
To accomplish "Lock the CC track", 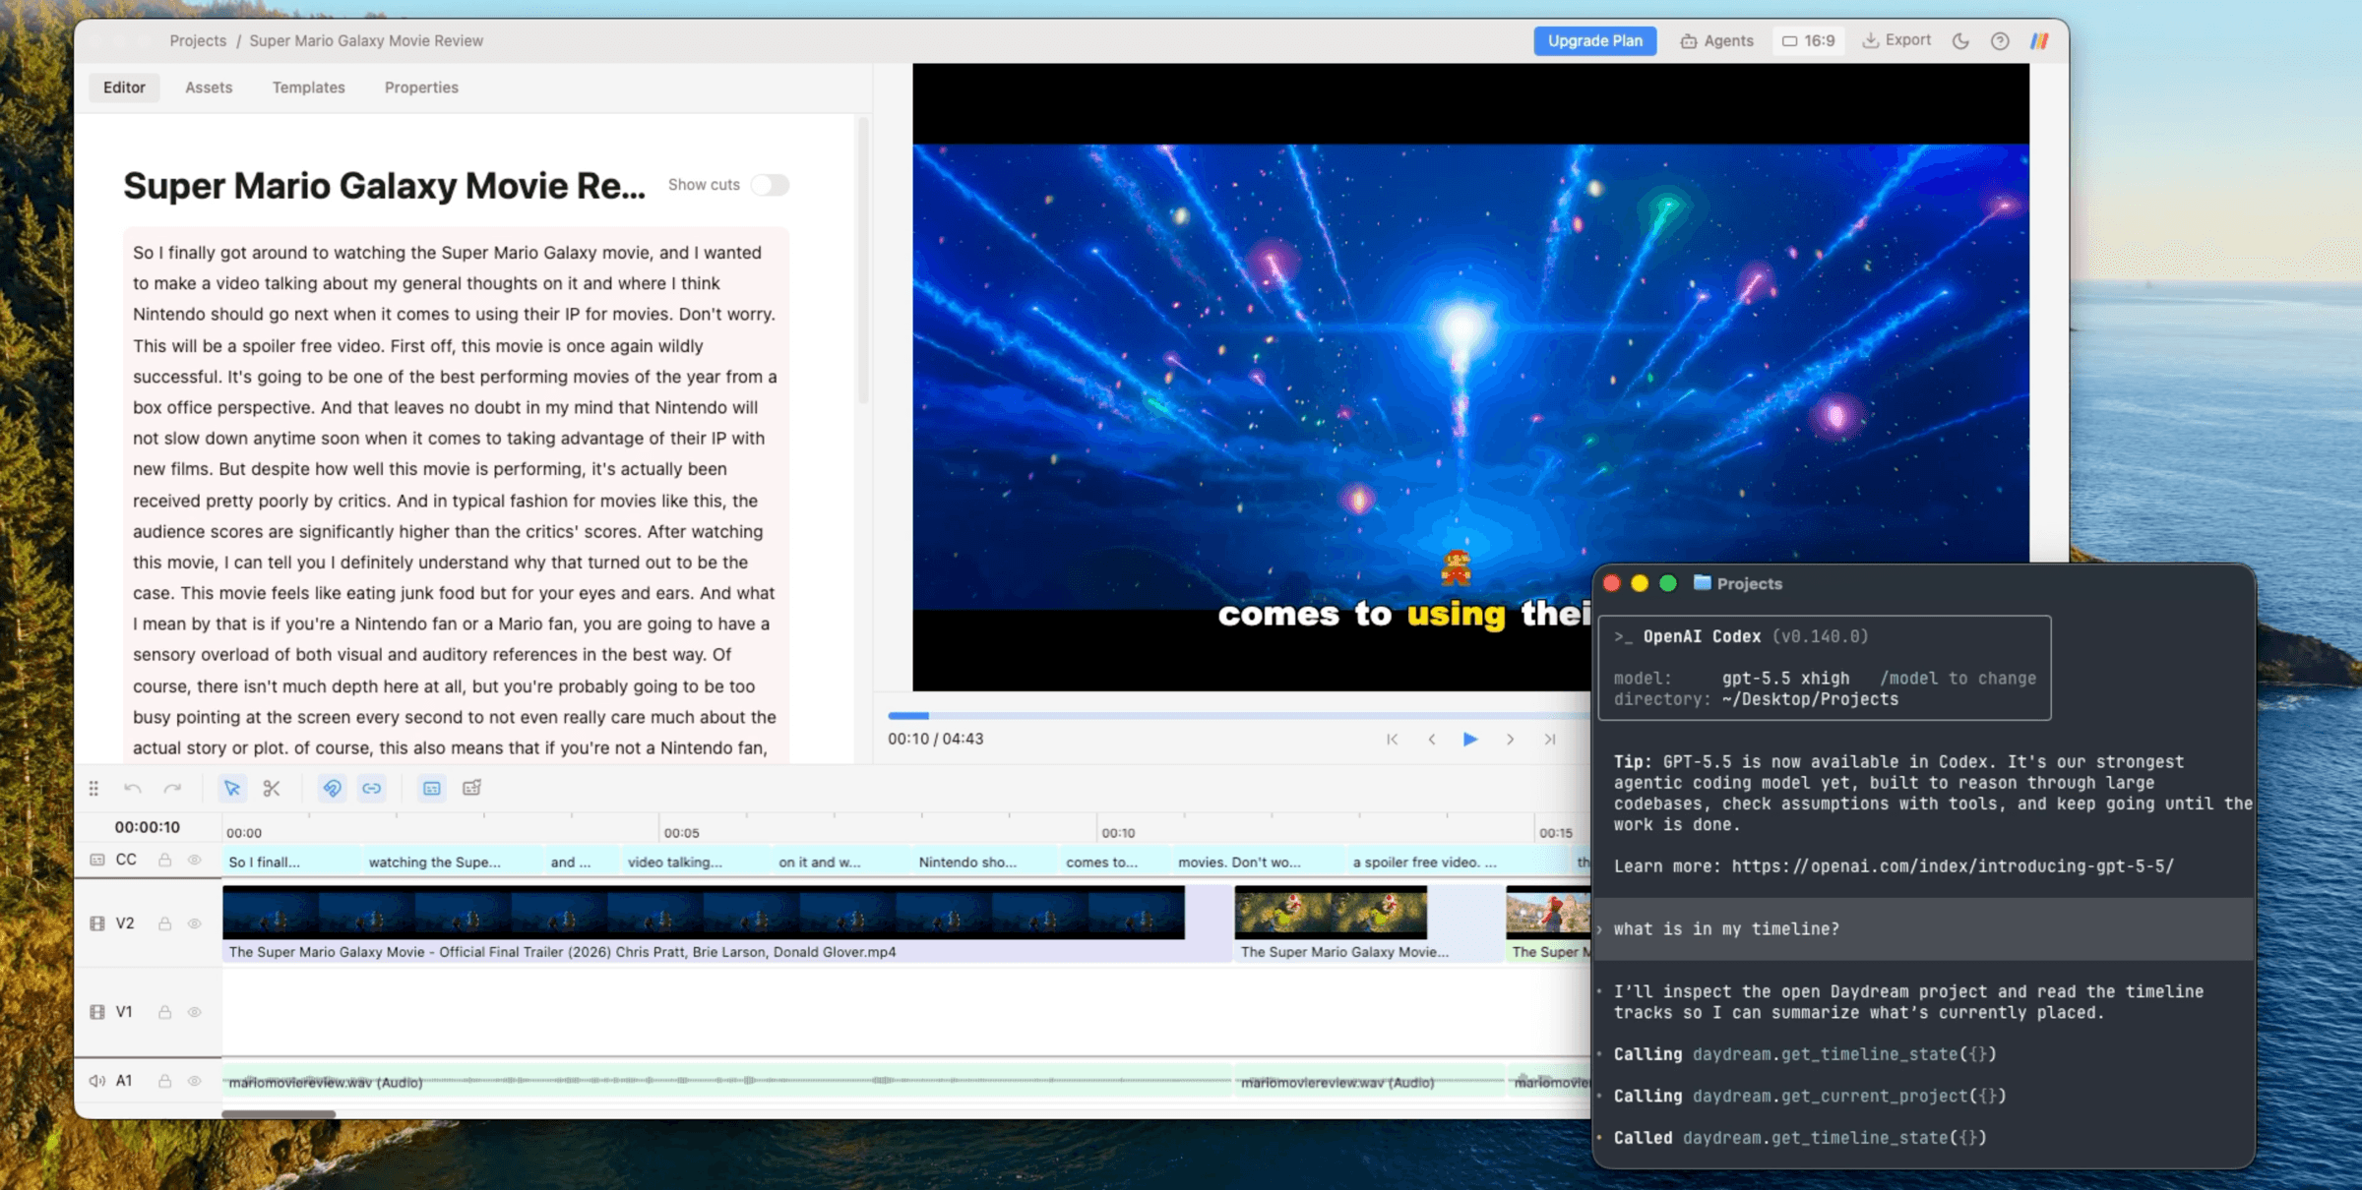I will (165, 860).
